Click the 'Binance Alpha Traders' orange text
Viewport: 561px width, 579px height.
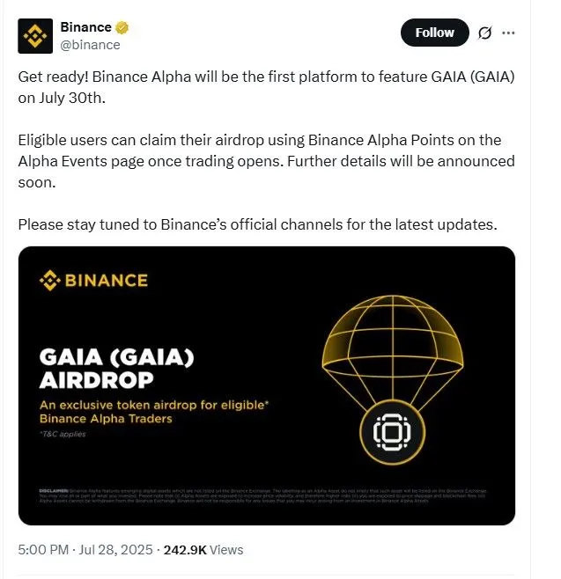pos(106,419)
